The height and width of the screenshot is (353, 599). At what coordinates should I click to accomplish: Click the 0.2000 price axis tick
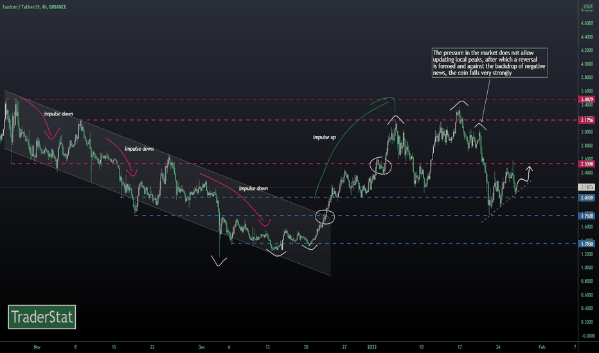pyautogui.click(x=587, y=322)
